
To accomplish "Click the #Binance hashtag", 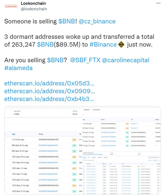I will 103,45.
